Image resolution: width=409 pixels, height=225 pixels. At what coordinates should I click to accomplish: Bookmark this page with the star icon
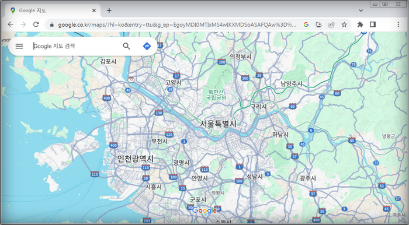pos(344,24)
